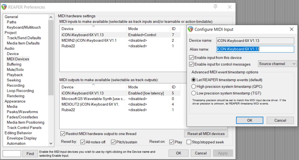Viewport: 299px width, 160px height.
Task: Toggle Enable input for control messages
Action: (x=191, y=64)
